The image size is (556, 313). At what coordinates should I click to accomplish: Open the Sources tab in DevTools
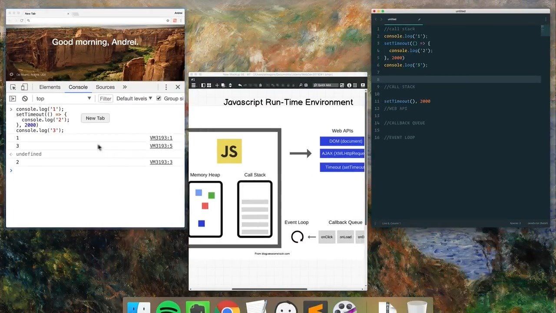(x=105, y=87)
